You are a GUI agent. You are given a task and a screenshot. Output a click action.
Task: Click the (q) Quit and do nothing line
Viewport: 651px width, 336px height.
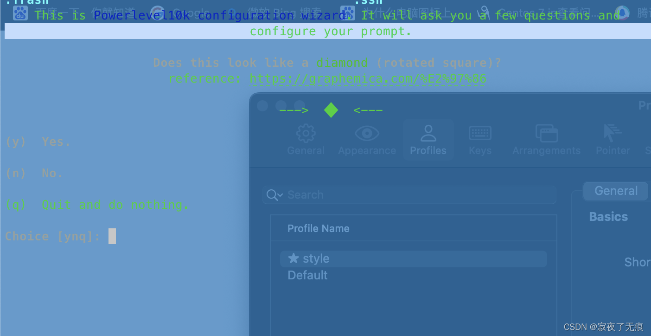(x=97, y=205)
